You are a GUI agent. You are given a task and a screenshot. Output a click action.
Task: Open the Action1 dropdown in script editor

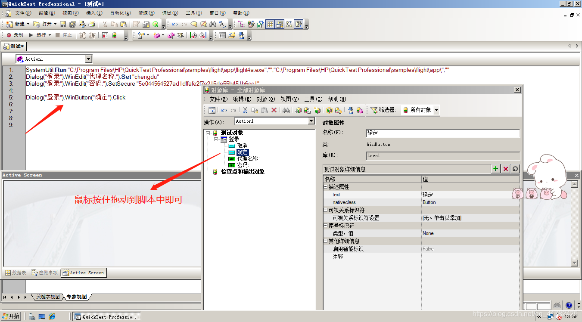89,59
